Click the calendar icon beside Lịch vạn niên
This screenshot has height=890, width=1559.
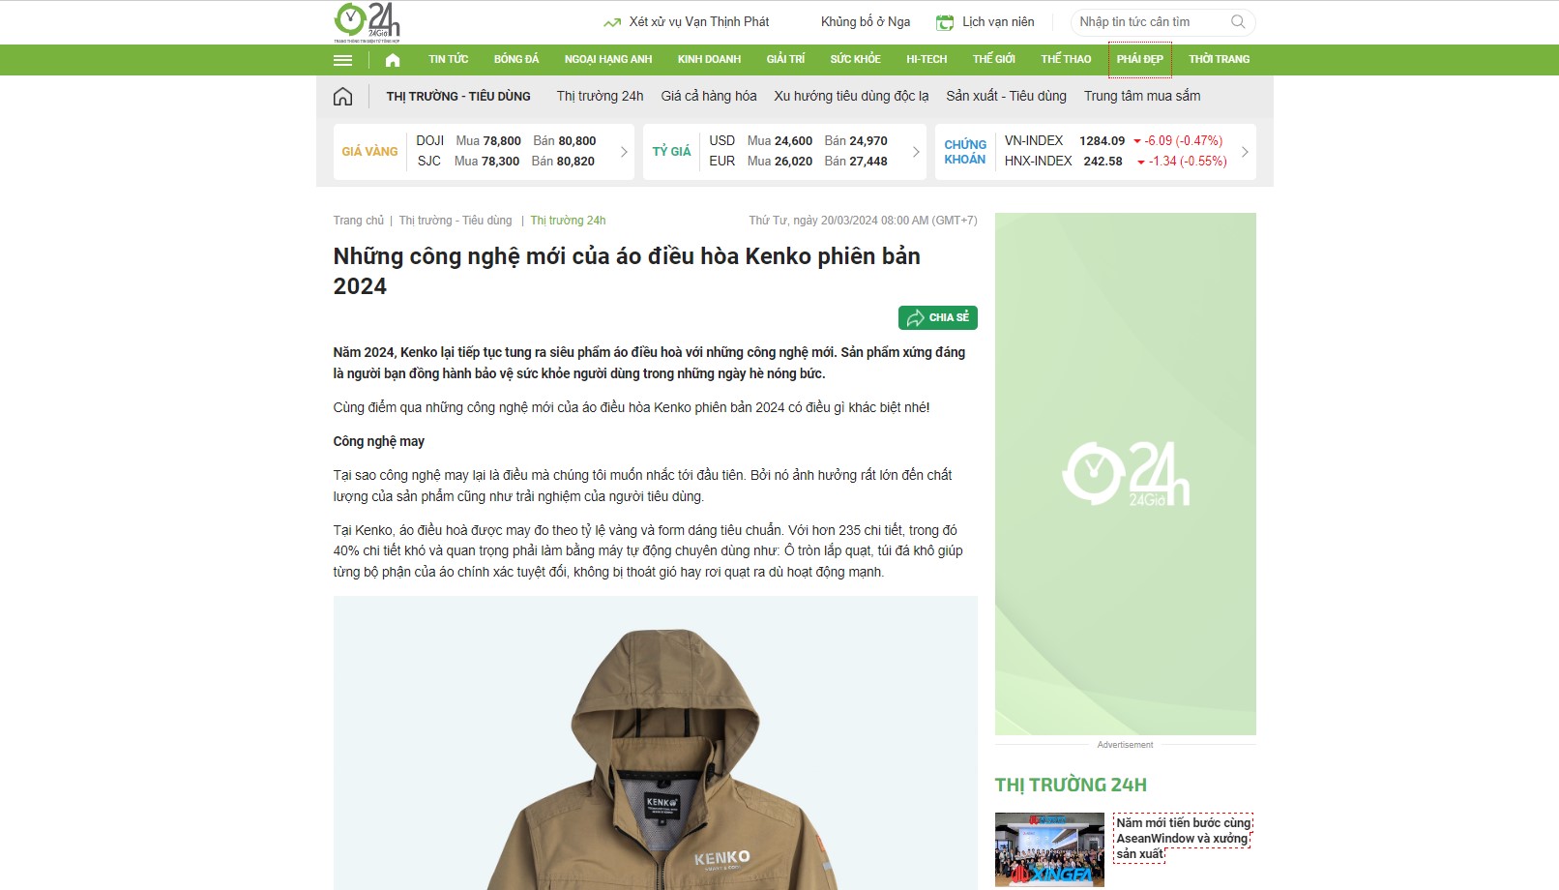(945, 22)
